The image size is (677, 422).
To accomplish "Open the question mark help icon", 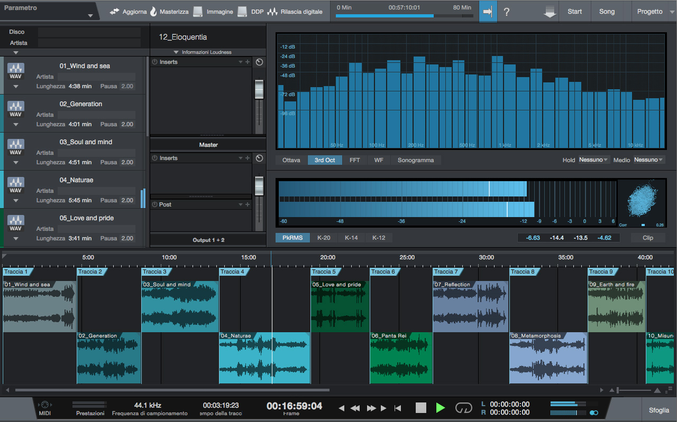I will pos(507,12).
